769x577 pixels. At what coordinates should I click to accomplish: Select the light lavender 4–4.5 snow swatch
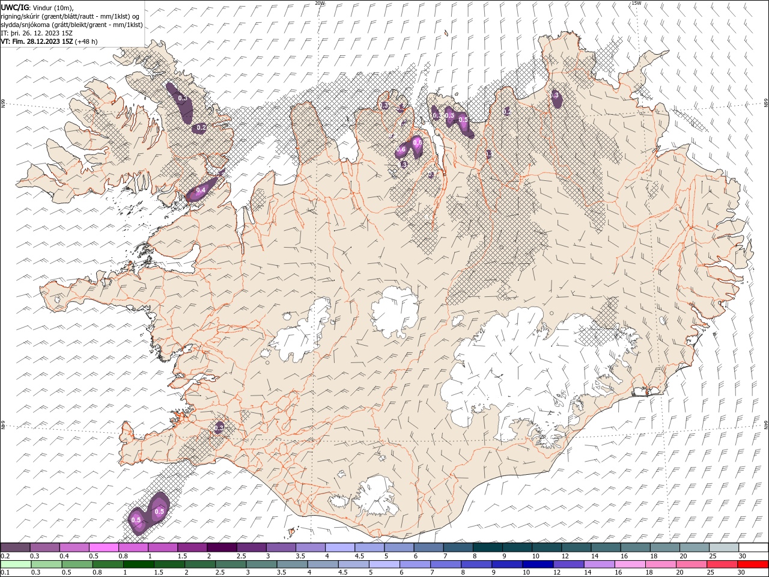[x=339, y=548]
